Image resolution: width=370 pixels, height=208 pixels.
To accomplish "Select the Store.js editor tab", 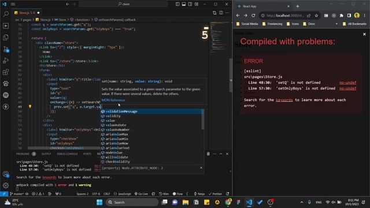I will 27,13.
